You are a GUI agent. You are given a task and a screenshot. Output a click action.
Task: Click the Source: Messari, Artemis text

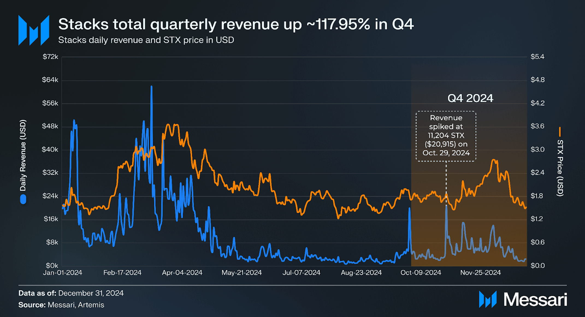click(x=61, y=305)
